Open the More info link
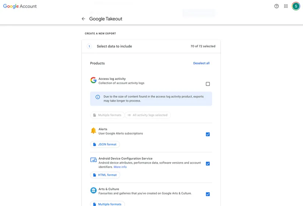The width and height of the screenshot is (303, 206). tap(120, 167)
